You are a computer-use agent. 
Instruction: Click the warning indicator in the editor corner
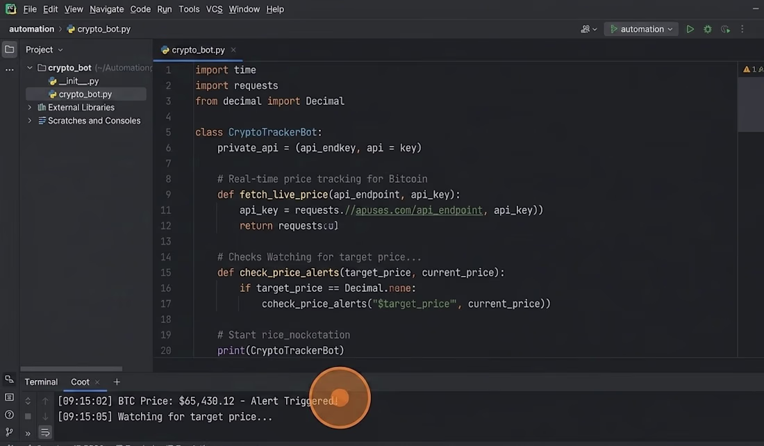tap(752, 69)
